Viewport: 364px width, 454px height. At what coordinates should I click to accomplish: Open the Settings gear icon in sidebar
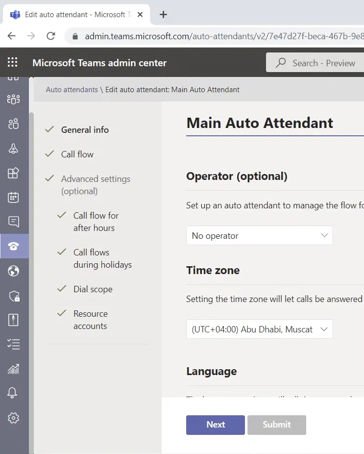coord(14,418)
